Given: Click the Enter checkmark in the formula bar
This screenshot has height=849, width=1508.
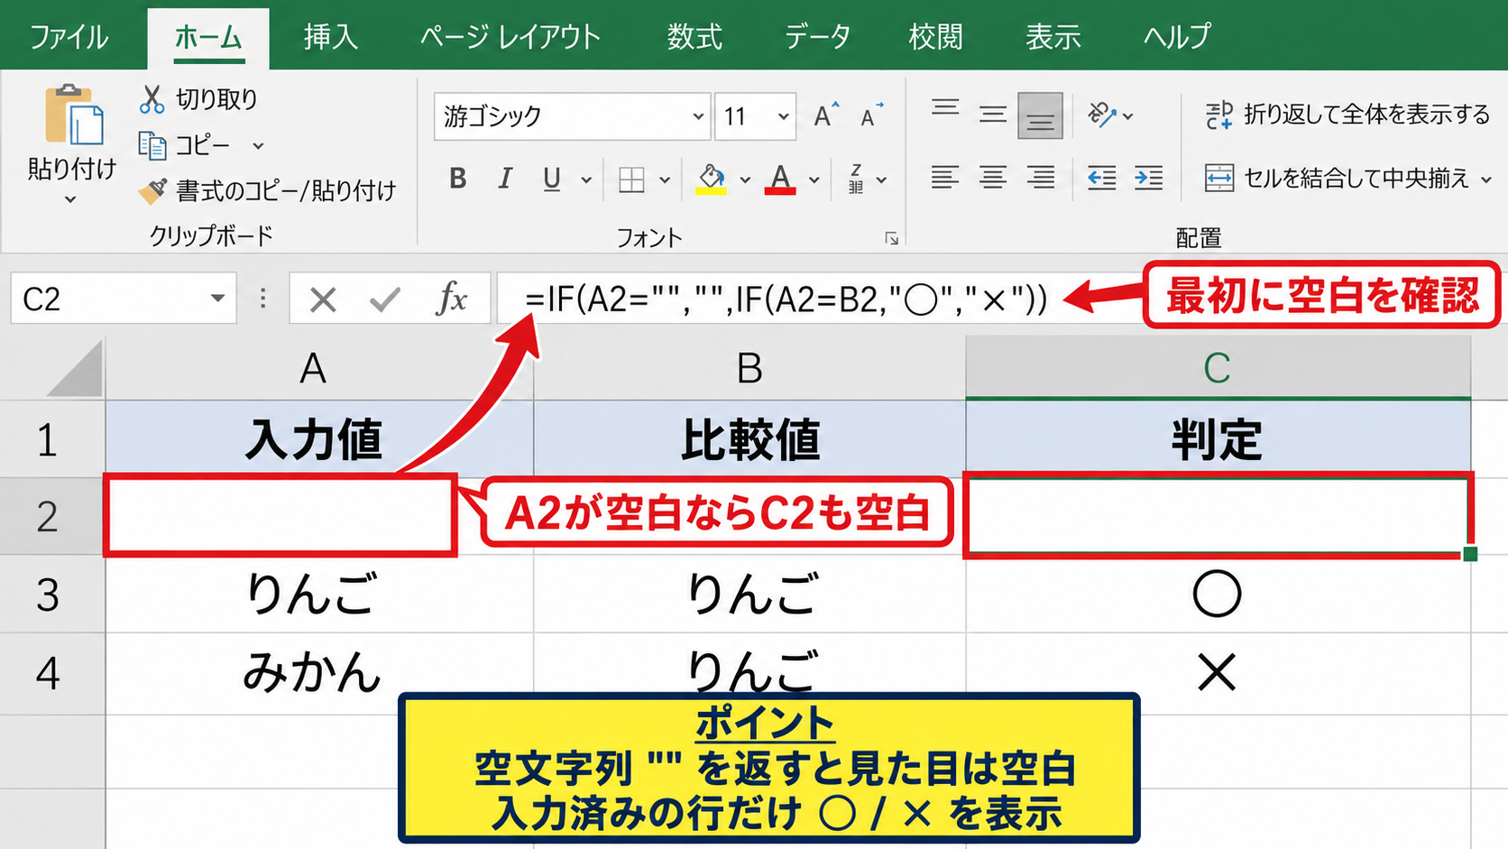Looking at the screenshot, I should click(x=385, y=299).
